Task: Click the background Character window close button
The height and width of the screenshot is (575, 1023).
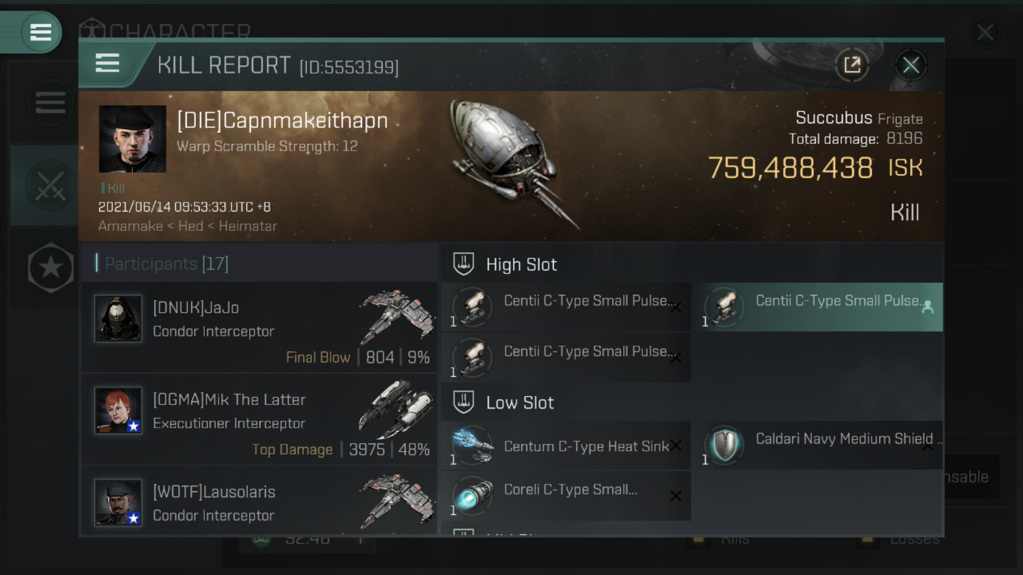Action: pyautogui.click(x=984, y=32)
